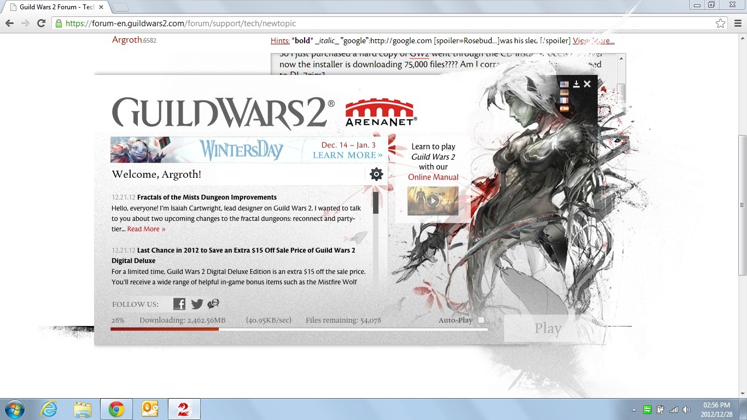Viewport: 747px width, 420px height.
Task: Play the Online Manual video thumbnail
Action: pos(433,201)
